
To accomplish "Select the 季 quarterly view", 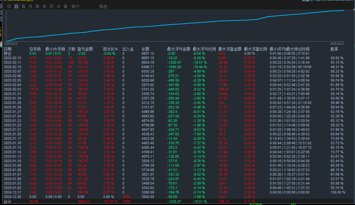I will point(37,6).
